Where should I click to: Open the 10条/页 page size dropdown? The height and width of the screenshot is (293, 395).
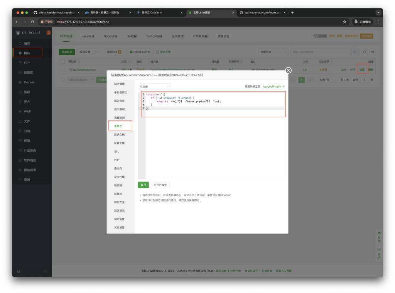326,80
